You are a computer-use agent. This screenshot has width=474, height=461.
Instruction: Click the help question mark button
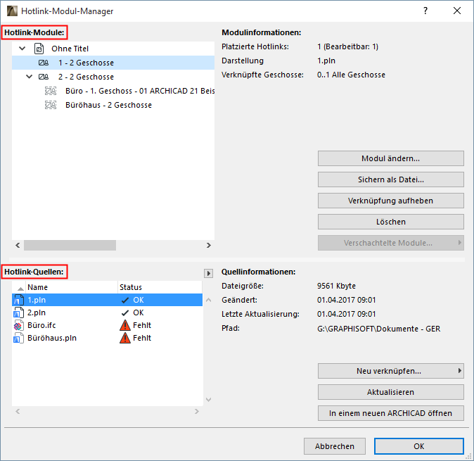[x=425, y=11]
